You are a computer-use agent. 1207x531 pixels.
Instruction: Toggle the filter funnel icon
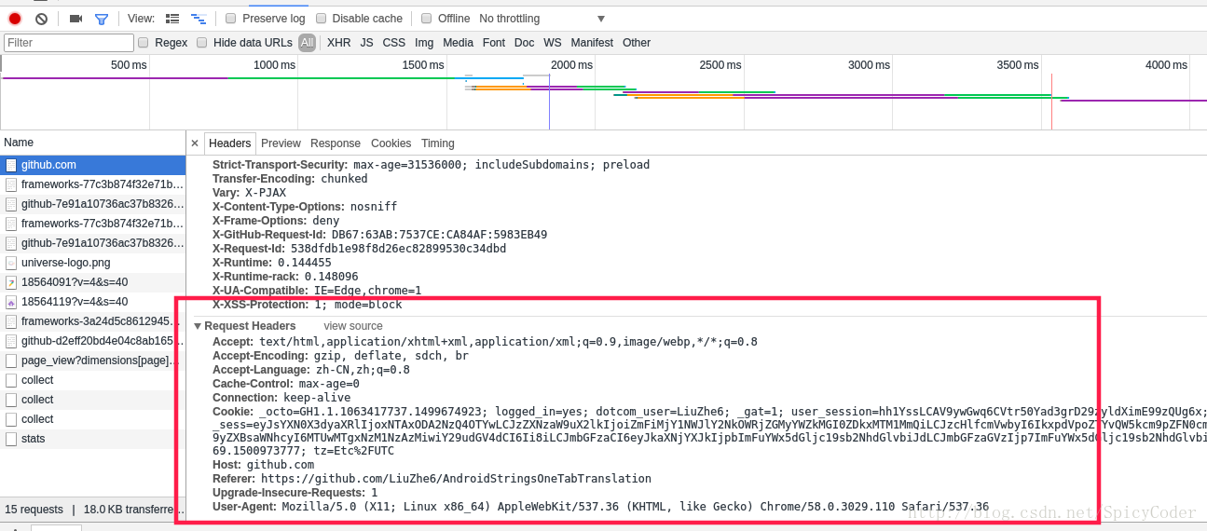pos(102,19)
